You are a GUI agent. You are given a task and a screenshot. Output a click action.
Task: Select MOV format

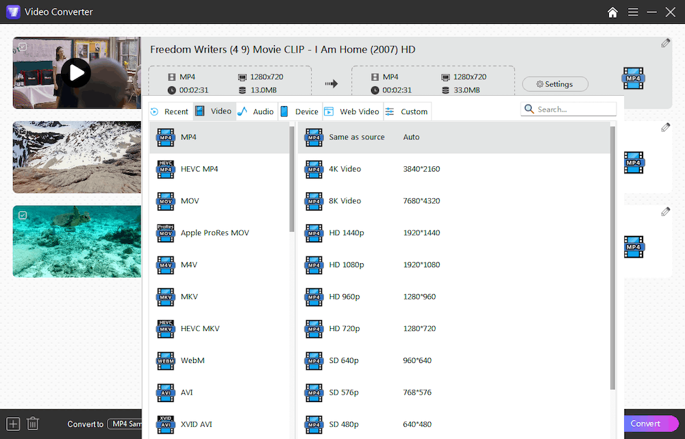[219, 201]
